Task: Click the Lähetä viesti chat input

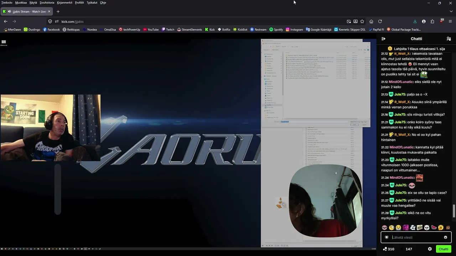Action: (x=416, y=237)
